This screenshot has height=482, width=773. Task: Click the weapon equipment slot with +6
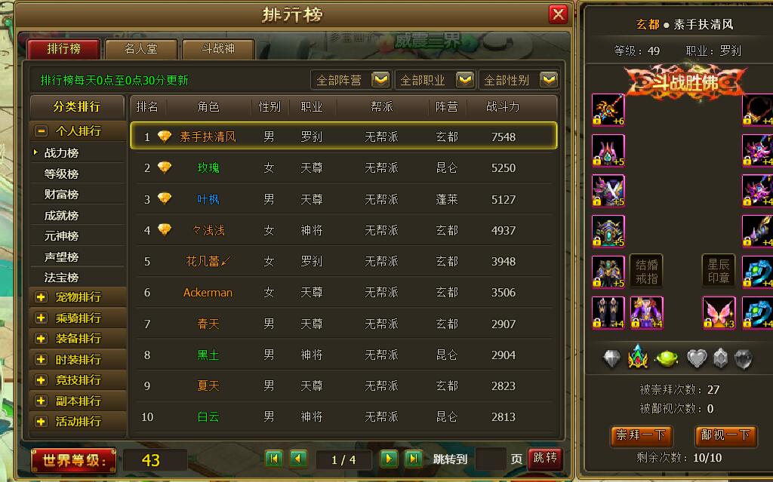tap(608, 109)
